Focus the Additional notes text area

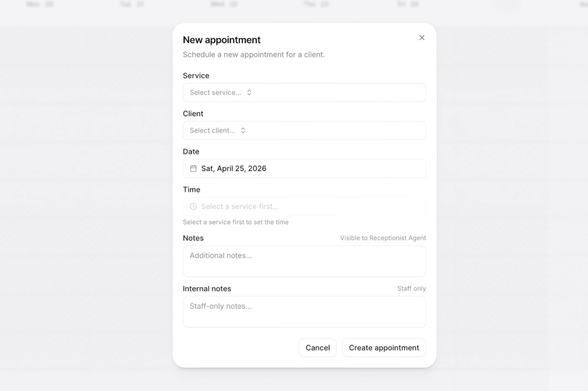click(304, 261)
